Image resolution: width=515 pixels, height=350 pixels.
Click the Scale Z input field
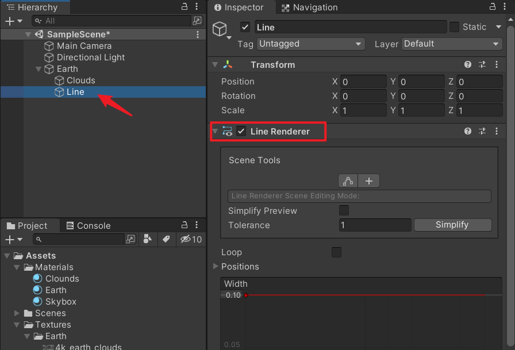click(479, 110)
